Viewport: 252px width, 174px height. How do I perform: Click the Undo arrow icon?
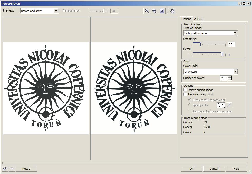coord(5,169)
